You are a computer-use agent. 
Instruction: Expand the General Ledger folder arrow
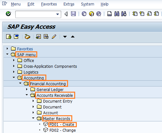[27, 89]
